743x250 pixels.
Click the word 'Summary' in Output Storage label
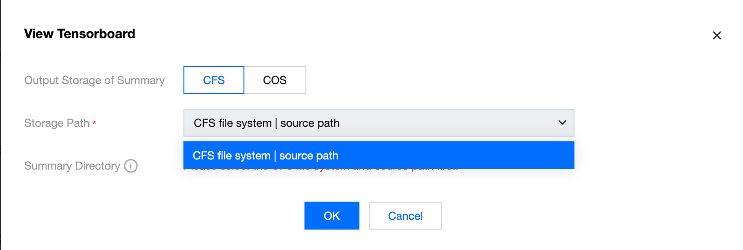141,80
